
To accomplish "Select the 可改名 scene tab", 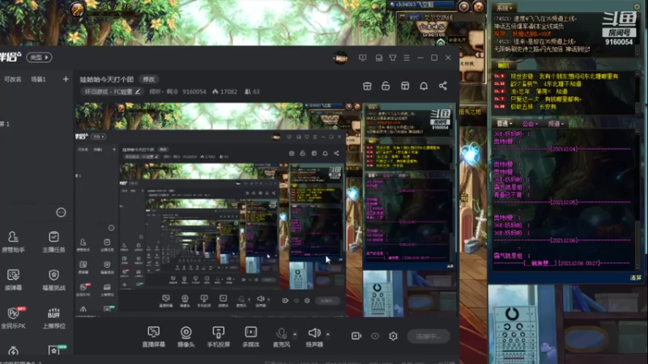I will 12,79.
